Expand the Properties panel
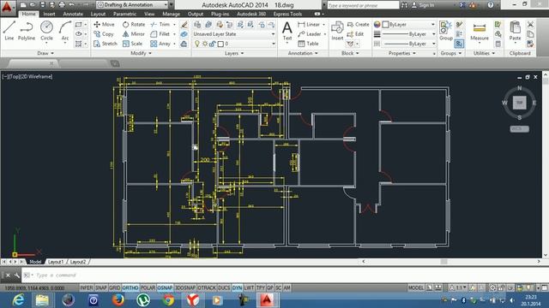This screenshot has height=308, width=549. tap(402, 53)
